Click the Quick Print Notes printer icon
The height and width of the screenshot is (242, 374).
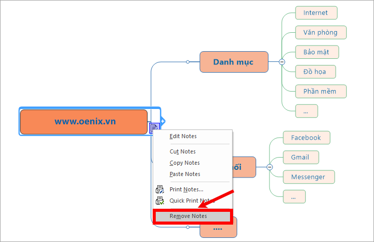(159, 201)
